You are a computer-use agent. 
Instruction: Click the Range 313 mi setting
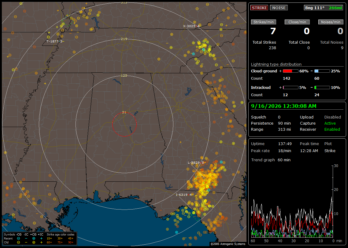coord(271,129)
